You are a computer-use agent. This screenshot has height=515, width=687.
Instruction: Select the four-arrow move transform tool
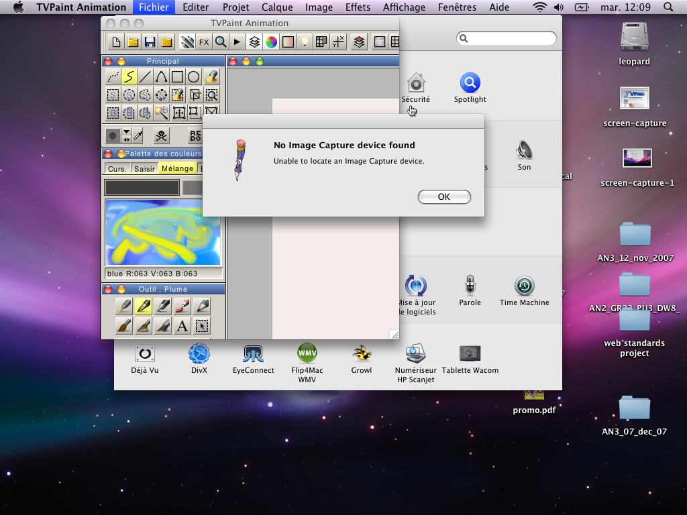179,113
